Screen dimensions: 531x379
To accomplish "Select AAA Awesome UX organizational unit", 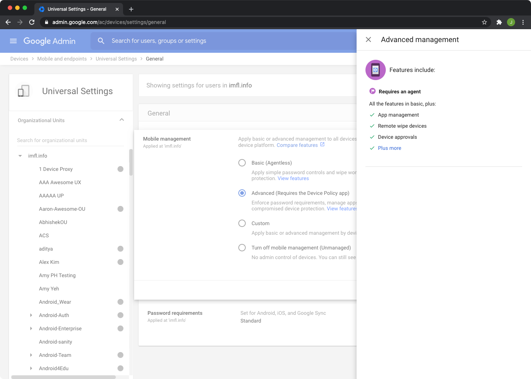I will 60,182.
